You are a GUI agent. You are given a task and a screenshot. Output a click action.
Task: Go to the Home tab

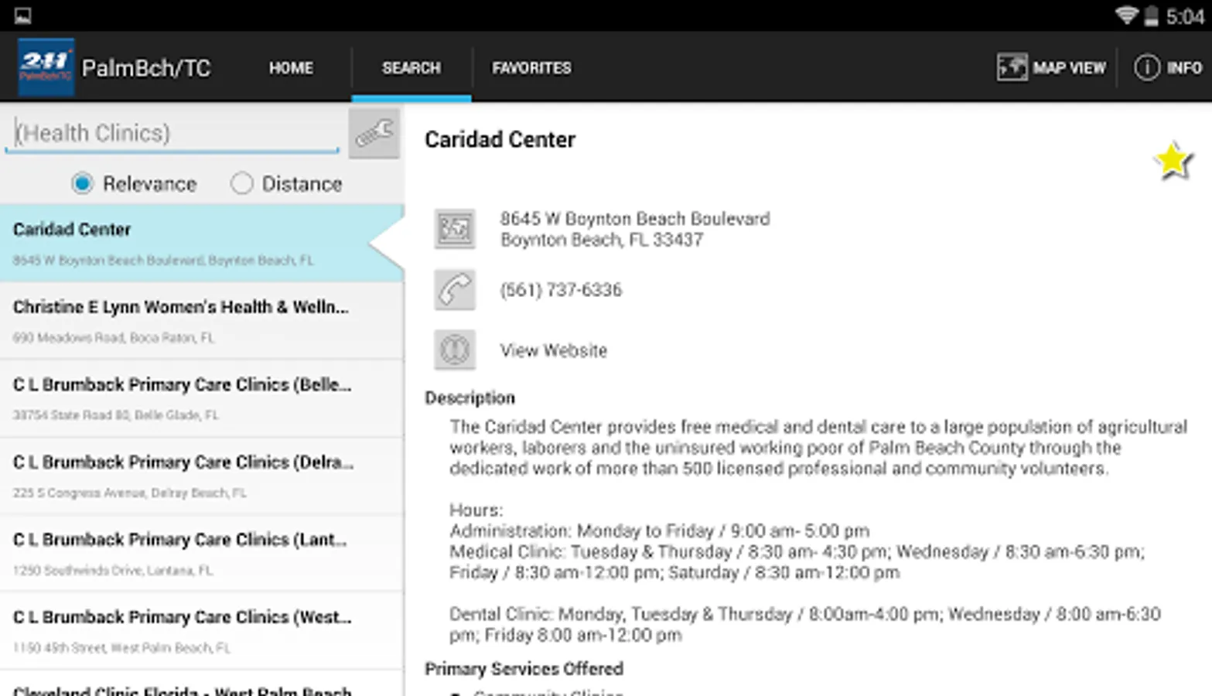pyautogui.click(x=291, y=68)
